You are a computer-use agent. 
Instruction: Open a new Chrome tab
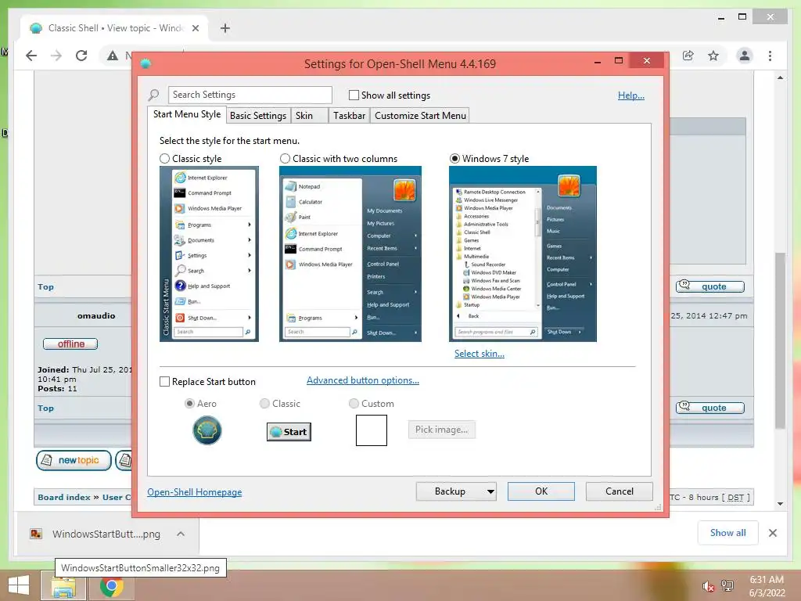[225, 28]
